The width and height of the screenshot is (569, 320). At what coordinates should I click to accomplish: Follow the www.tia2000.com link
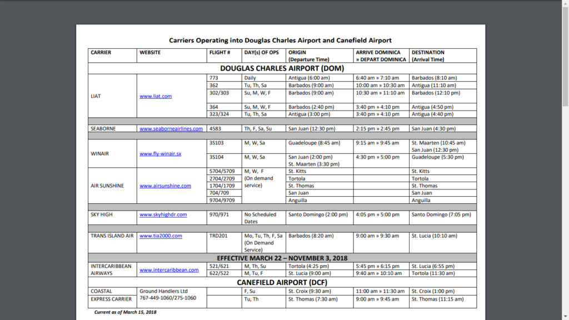click(x=161, y=236)
